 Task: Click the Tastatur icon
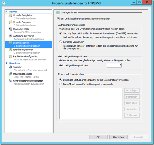(11, 67)
